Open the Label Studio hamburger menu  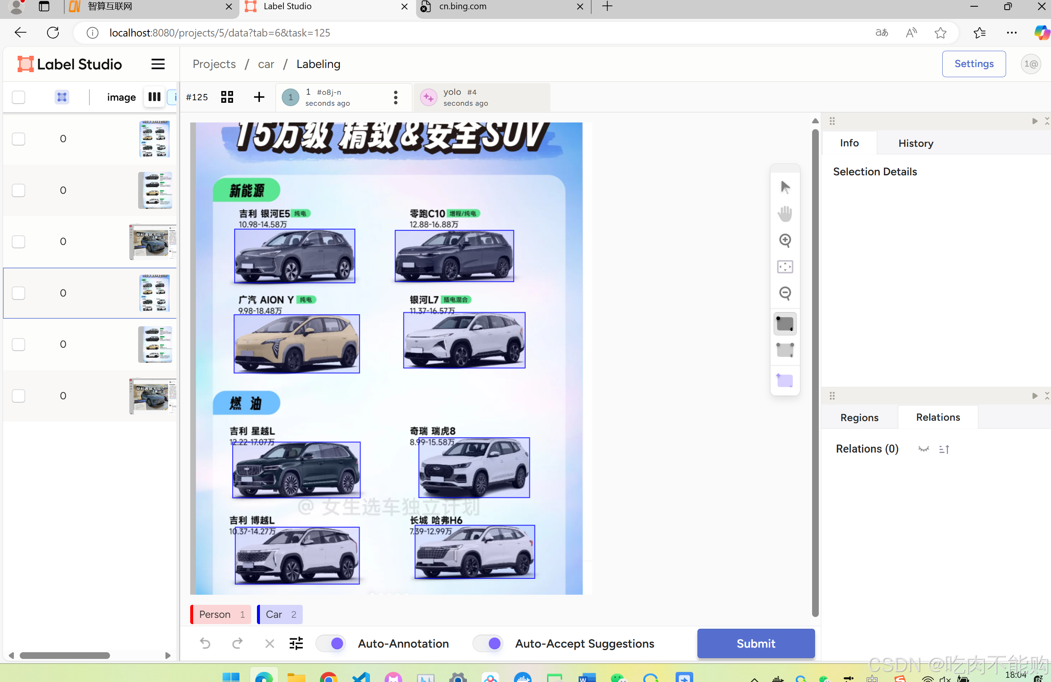coord(158,65)
